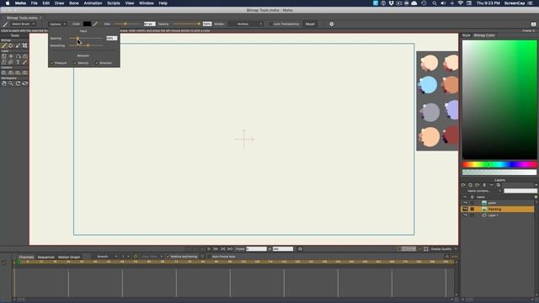539x303 pixels.
Task: Select the bitmap Eraser tool
Action: [x=11, y=45]
